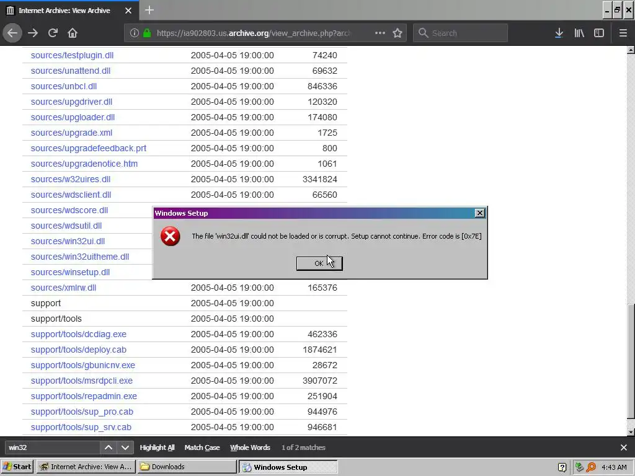Click the address bar URL
This screenshot has width=635, height=476.
[253, 33]
